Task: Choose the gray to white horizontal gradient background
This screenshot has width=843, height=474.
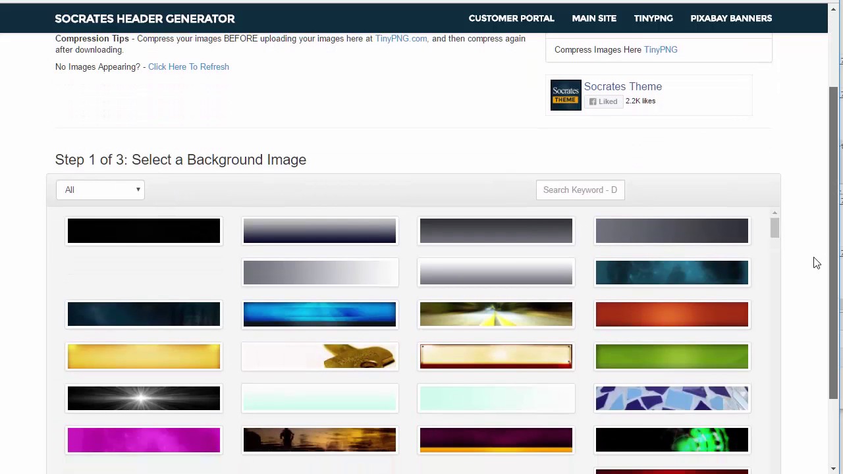Action: click(319, 273)
